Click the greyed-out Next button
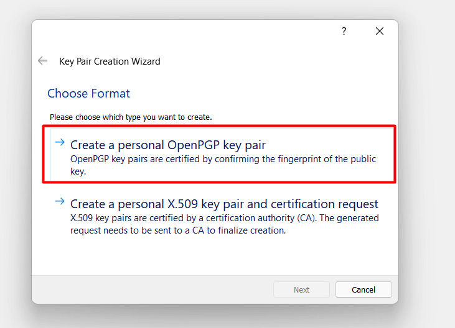The width and height of the screenshot is (455, 328). click(x=301, y=289)
